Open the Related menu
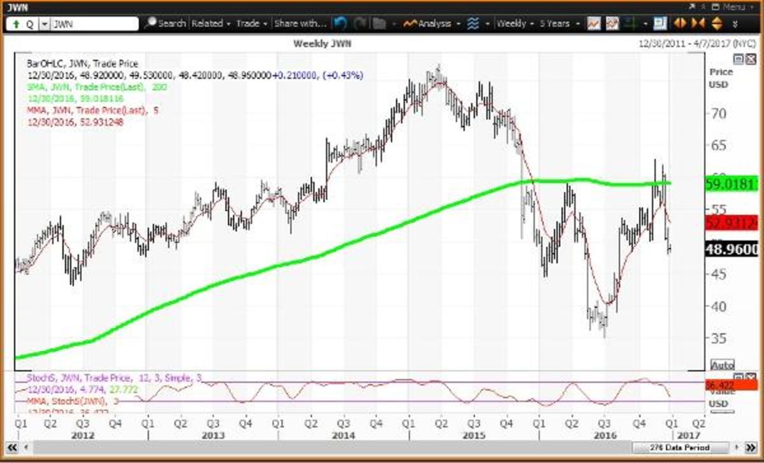The height and width of the screenshot is (463, 764). [x=211, y=24]
